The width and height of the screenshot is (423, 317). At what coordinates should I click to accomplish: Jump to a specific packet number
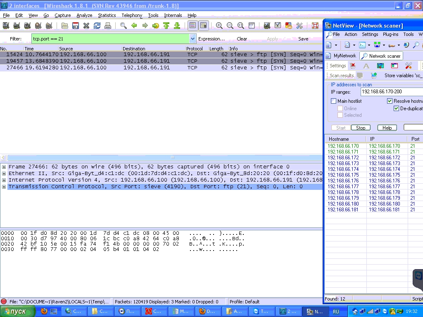pos(156,26)
